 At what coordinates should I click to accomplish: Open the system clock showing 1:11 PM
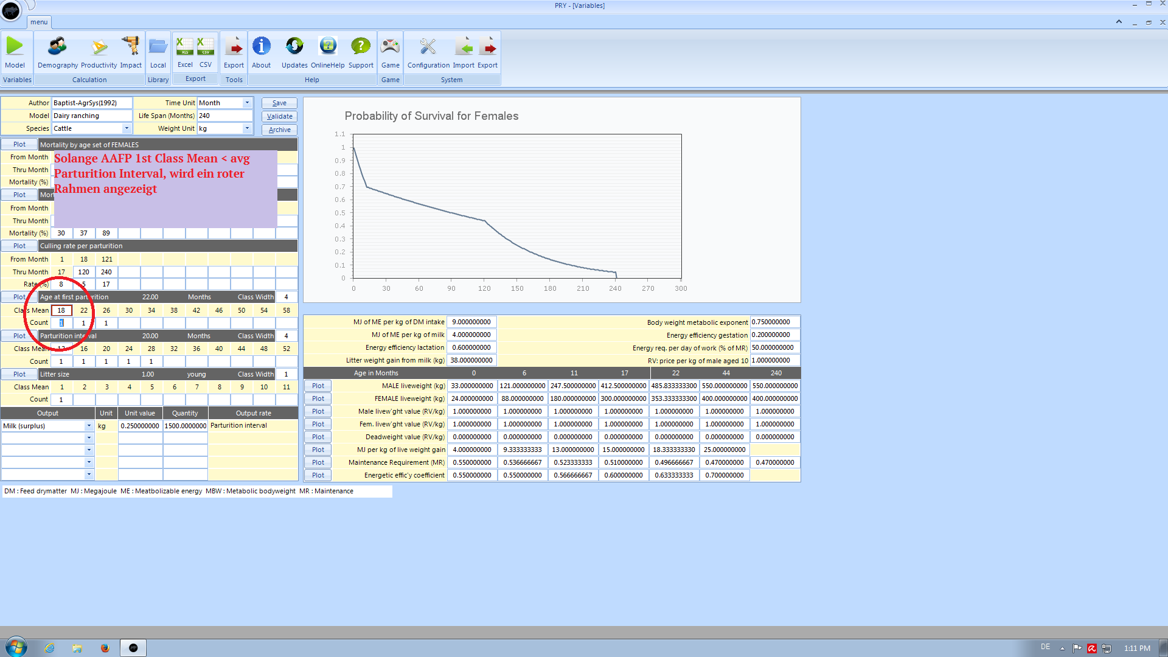[x=1137, y=648]
